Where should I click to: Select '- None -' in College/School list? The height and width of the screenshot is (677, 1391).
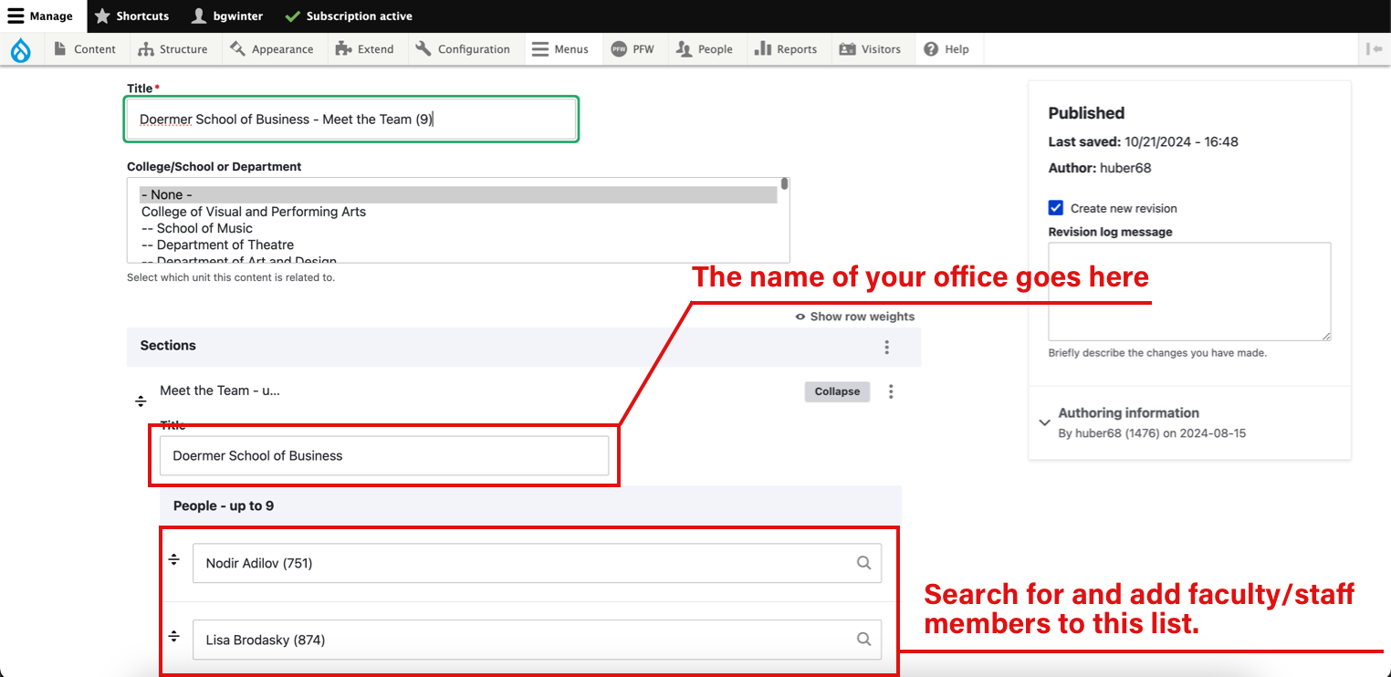(x=458, y=194)
